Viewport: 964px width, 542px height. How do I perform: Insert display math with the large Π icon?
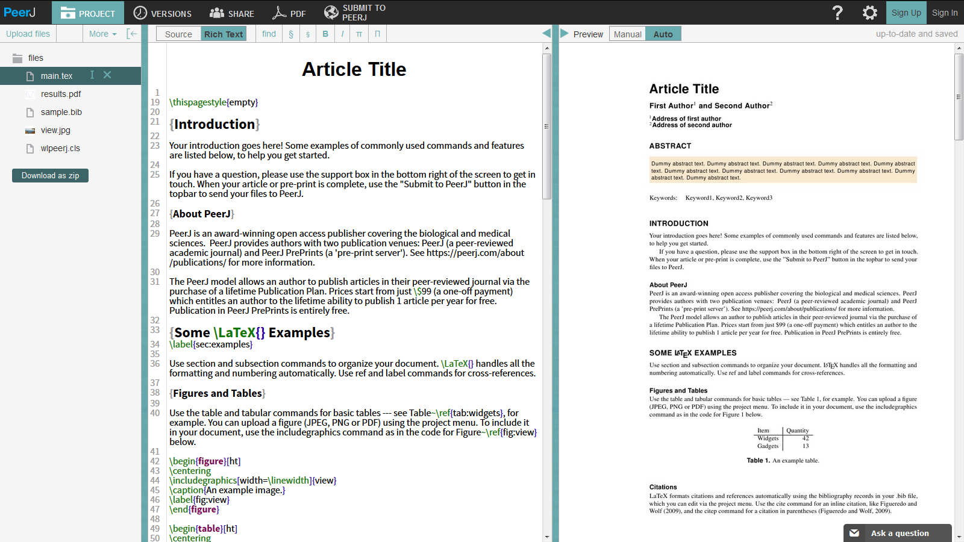(377, 34)
